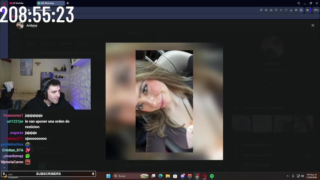
Task: Click chat username uri1221jw
Action: [15, 121]
